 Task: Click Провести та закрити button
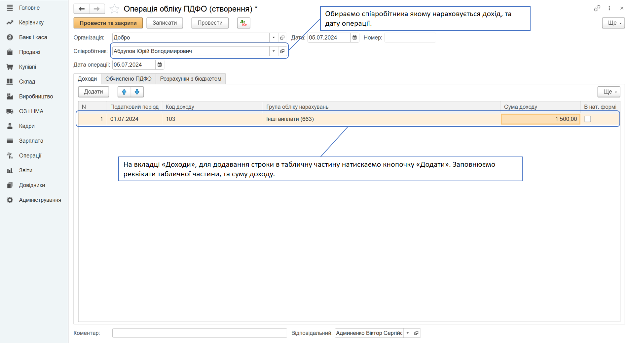click(108, 23)
